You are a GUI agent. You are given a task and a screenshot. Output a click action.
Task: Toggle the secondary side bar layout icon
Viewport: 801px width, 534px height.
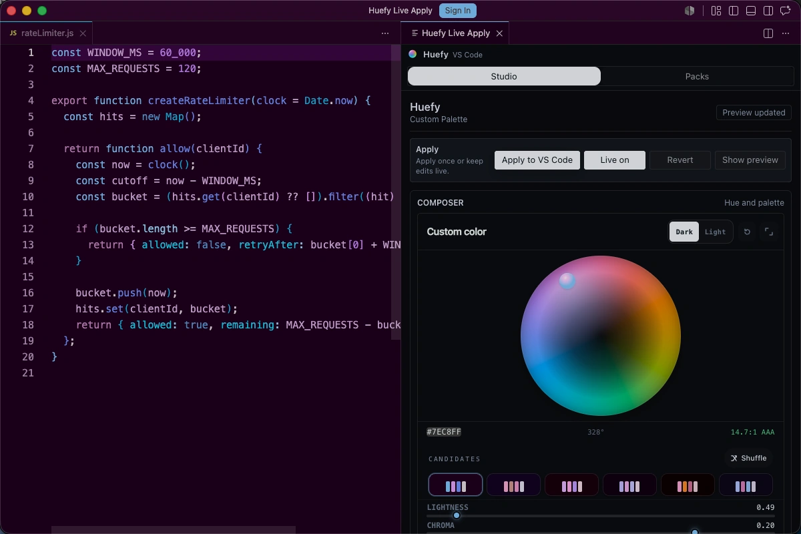(x=768, y=11)
